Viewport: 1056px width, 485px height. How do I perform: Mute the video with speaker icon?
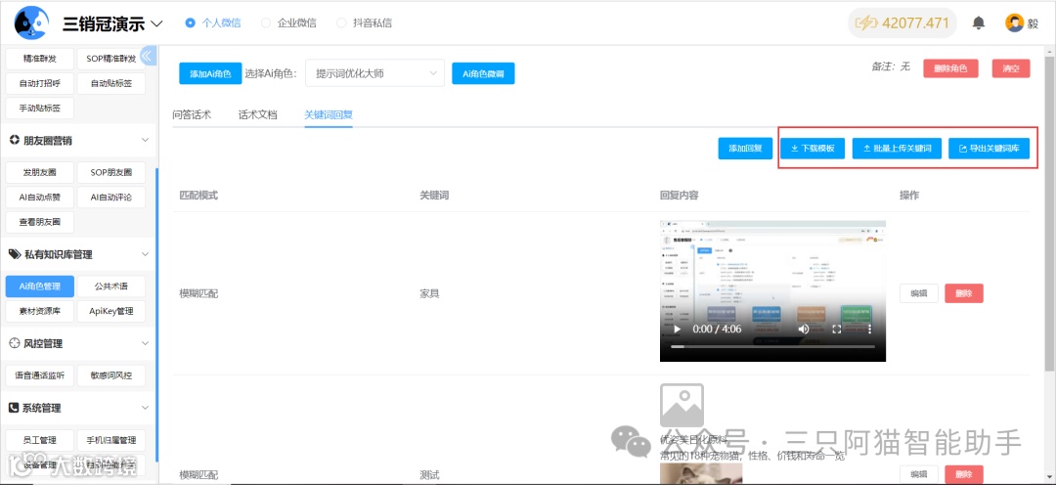[804, 330]
